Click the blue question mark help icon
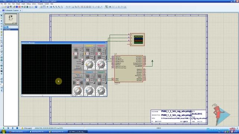The width and height of the screenshot is (239, 134). point(36,7)
